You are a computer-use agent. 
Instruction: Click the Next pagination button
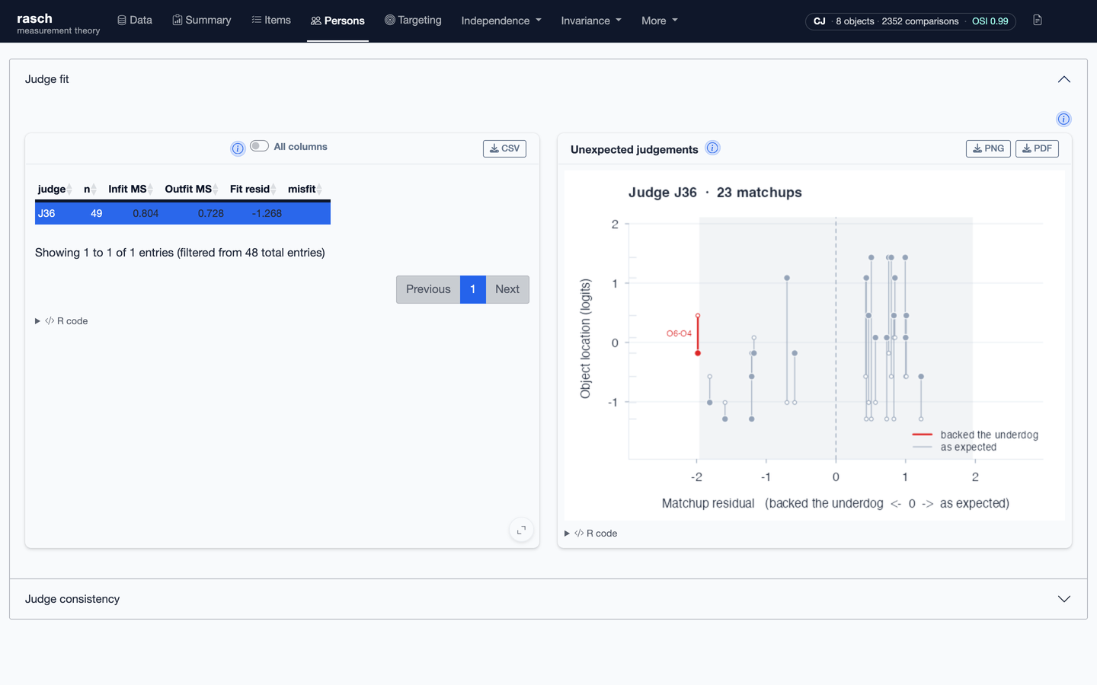click(x=507, y=289)
